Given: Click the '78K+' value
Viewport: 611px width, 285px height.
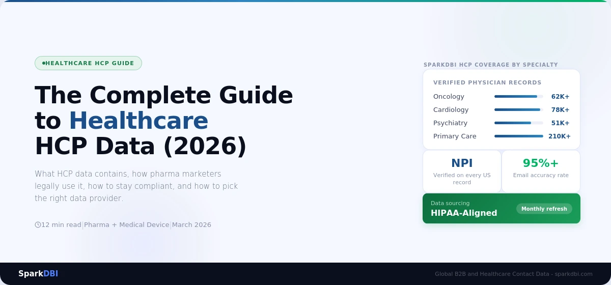Looking at the screenshot, I should pos(561,110).
